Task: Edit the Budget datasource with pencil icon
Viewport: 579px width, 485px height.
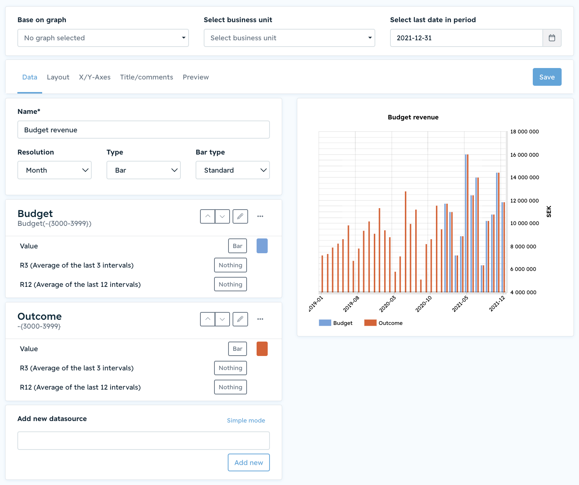Action: (x=240, y=216)
